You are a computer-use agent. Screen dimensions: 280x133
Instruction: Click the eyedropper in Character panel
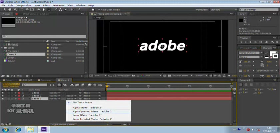(267, 53)
